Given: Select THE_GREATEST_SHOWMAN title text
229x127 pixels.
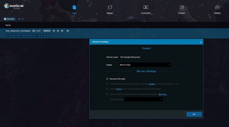Looking at the screenshot, I should pyautogui.click(x=18, y=31).
